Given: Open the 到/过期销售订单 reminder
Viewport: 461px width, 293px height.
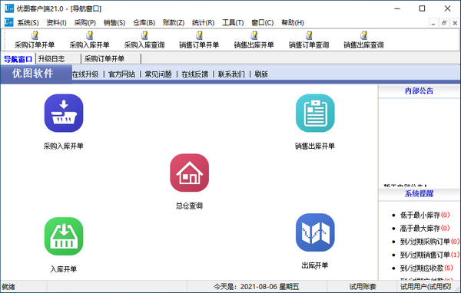Looking at the screenshot, I should (x=429, y=255).
